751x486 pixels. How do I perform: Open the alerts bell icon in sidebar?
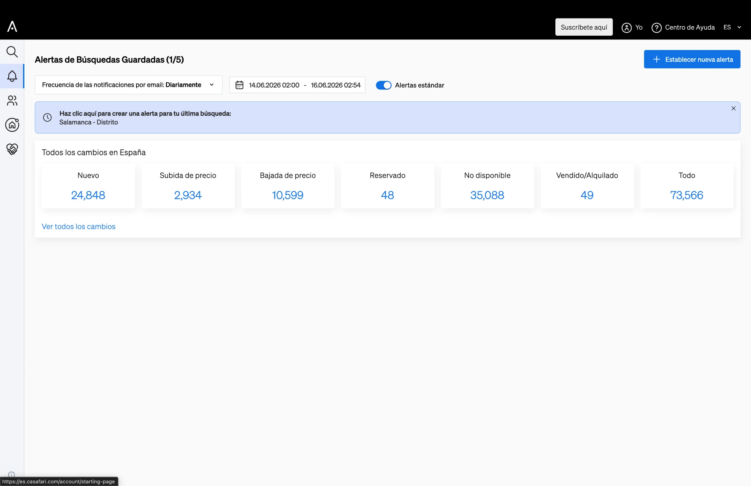tap(12, 76)
